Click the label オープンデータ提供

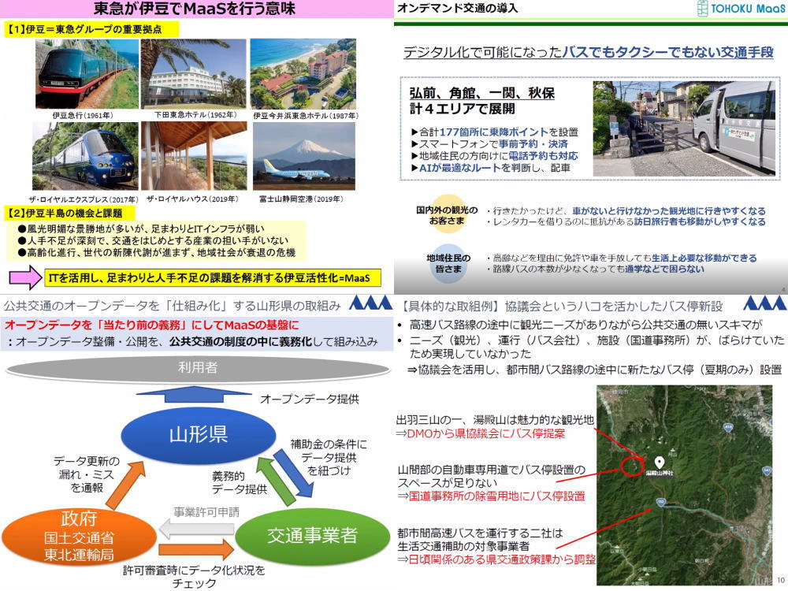309,400
